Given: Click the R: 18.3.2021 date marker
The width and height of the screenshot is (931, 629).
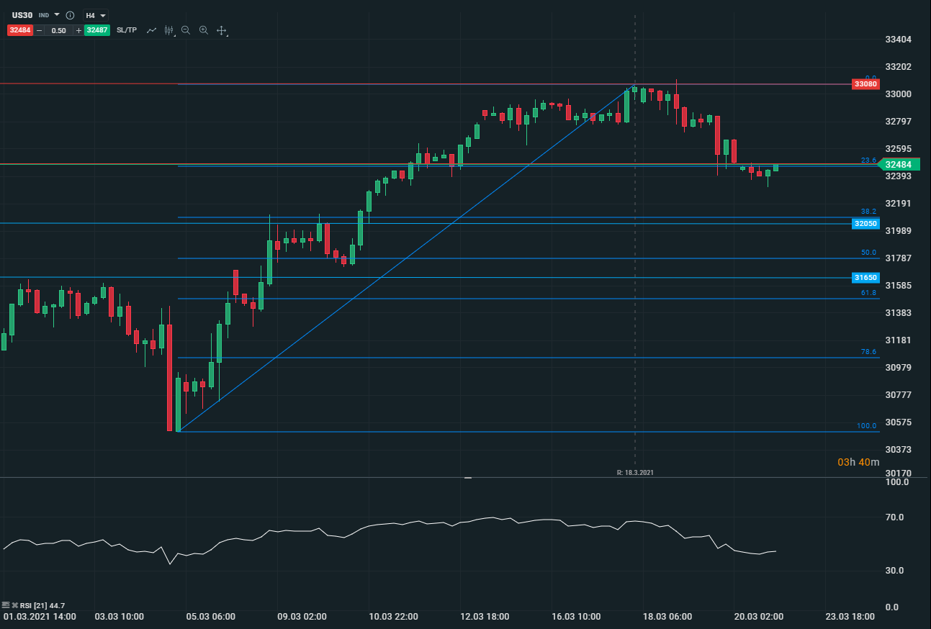Looking at the screenshot, I should [635, 472].
